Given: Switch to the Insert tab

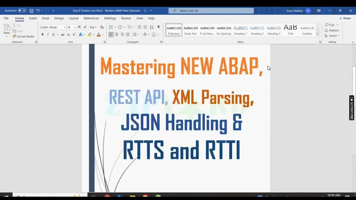Looking at the screenshot, I should click(33, 18).
